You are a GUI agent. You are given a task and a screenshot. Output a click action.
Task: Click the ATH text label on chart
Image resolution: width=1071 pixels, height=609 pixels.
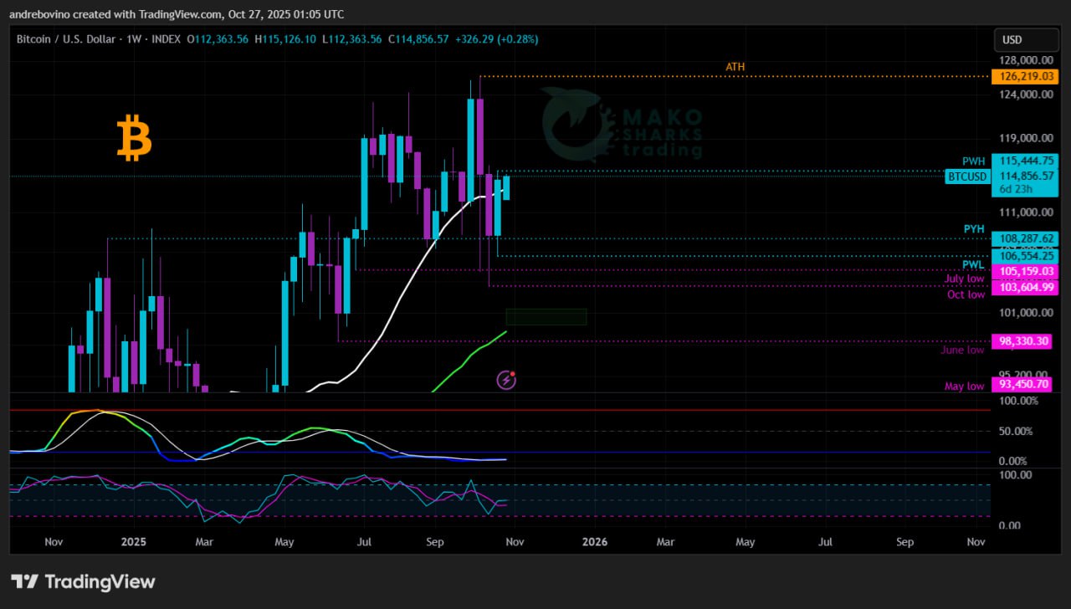point(735,67)
